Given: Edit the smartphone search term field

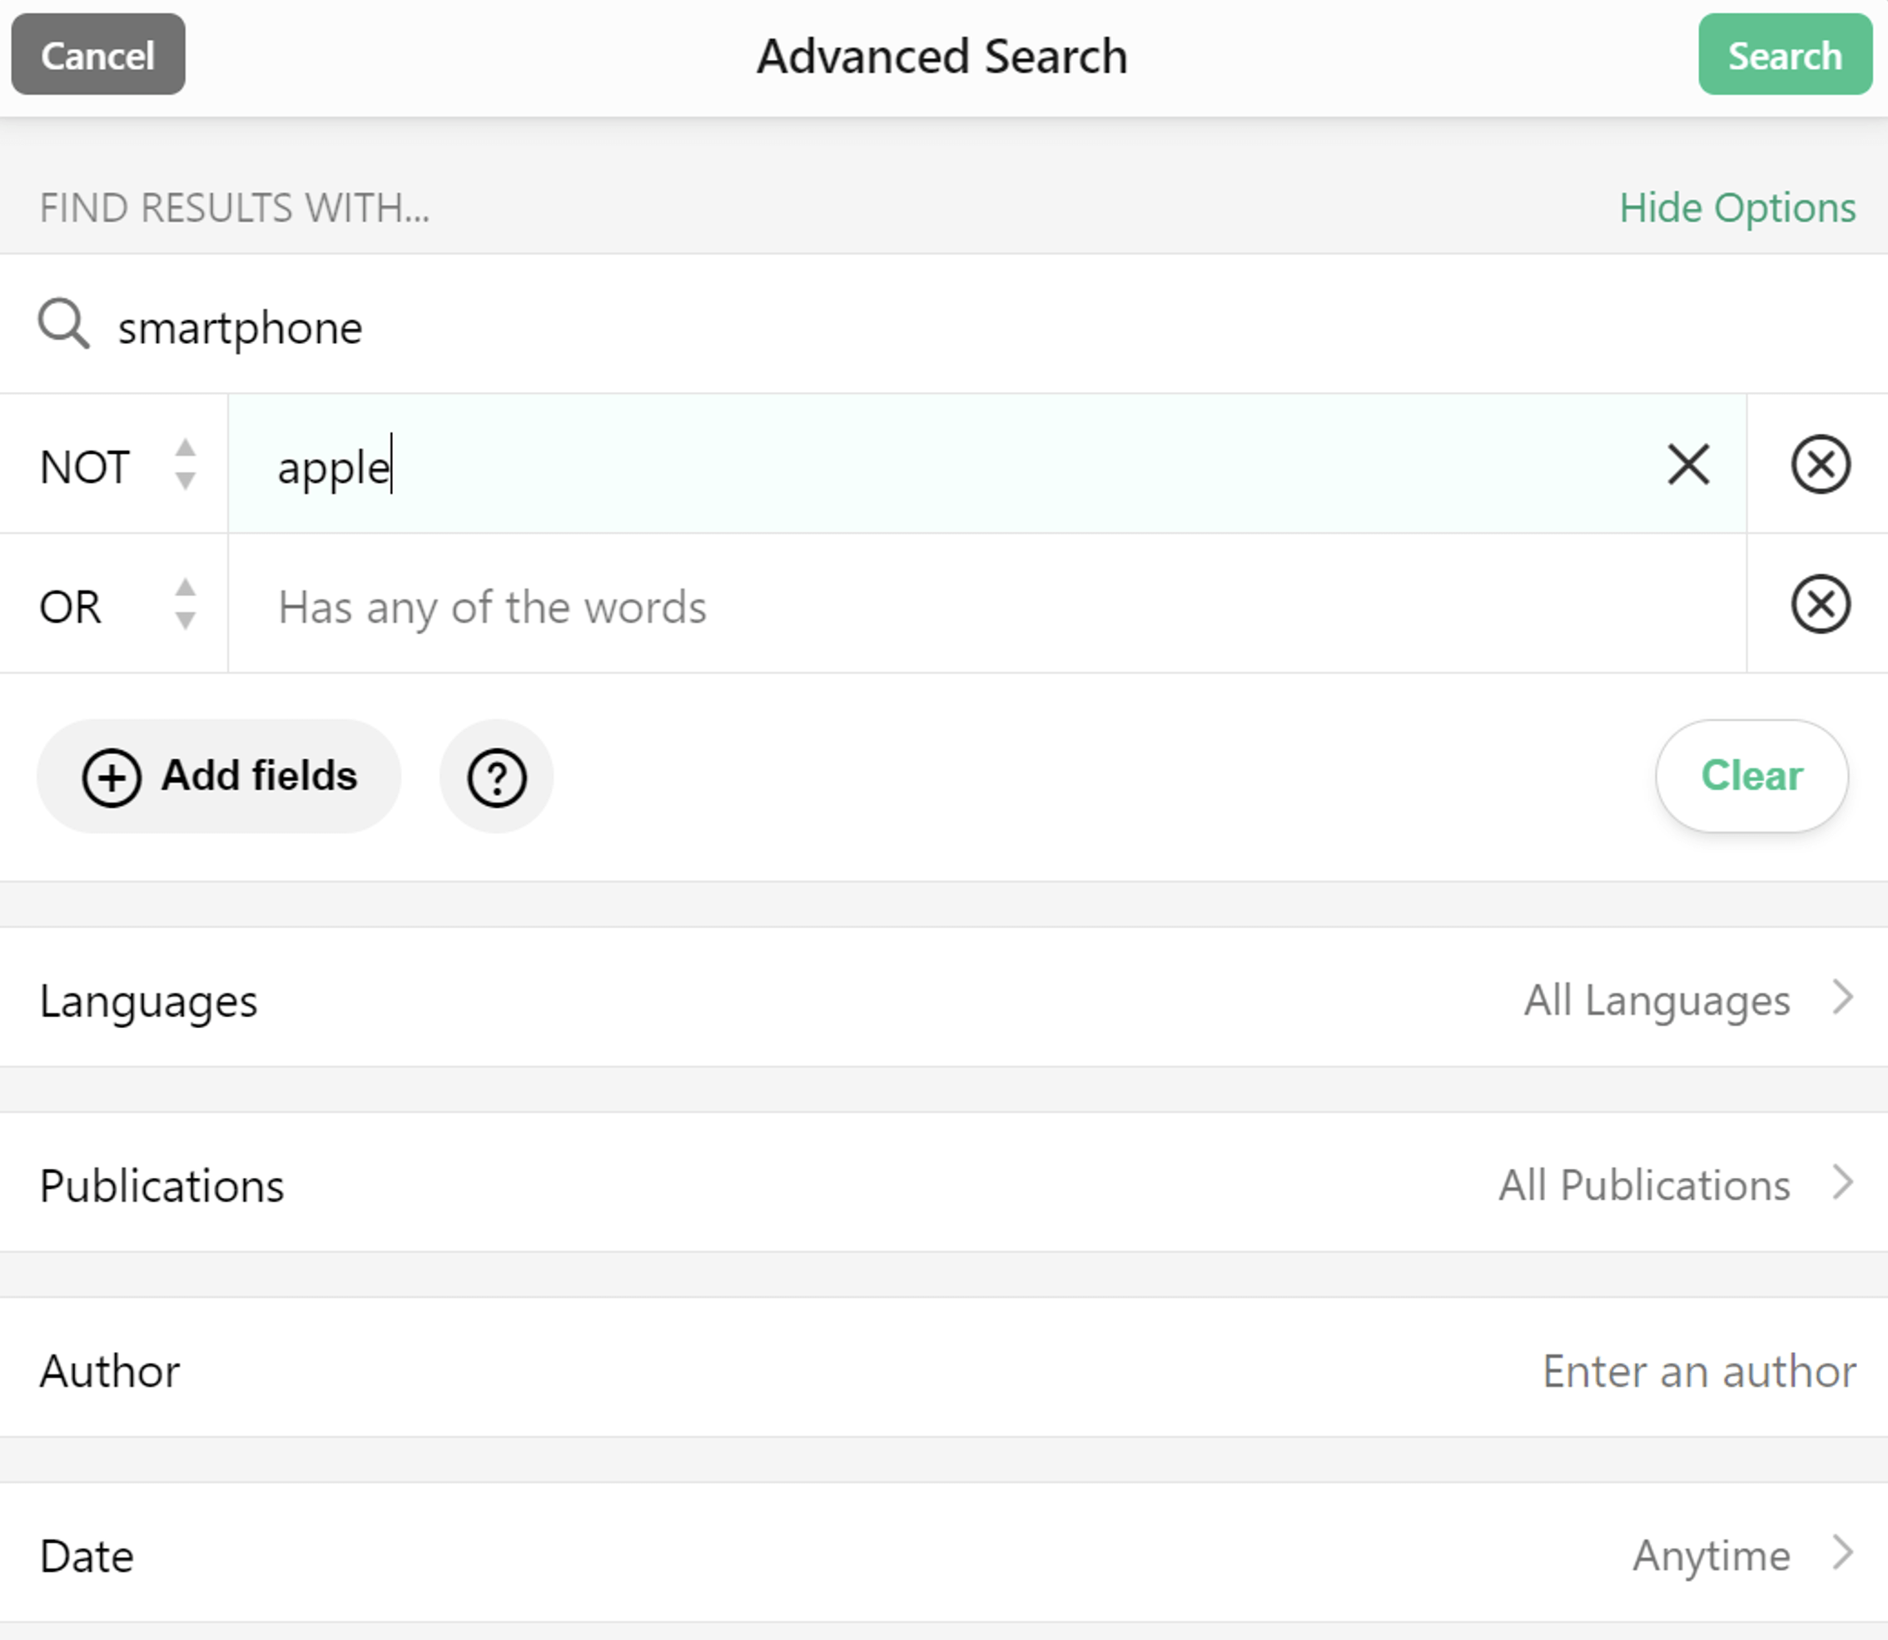Looking at the screenshot, I should click(x=549, y=328).
